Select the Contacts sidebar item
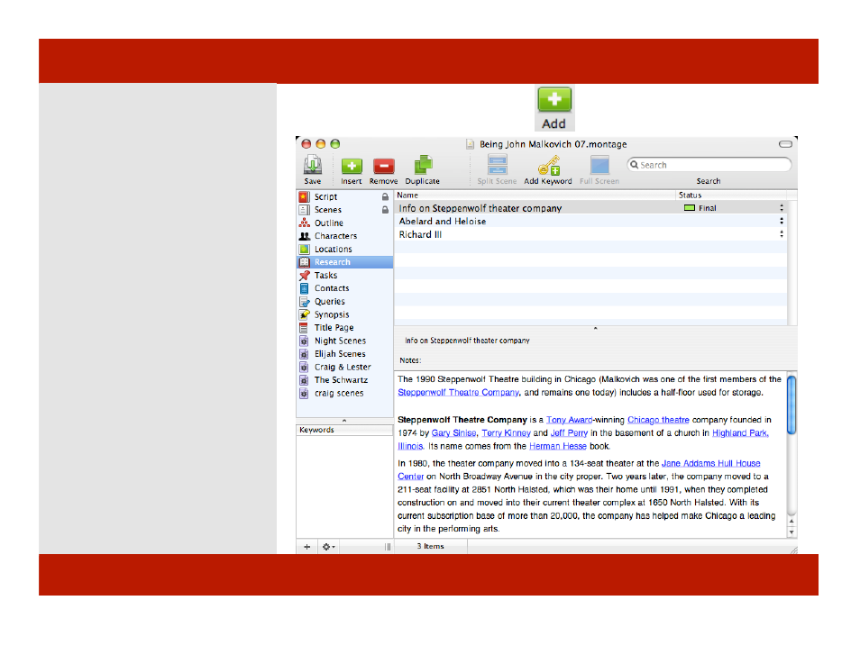 (344, 288)
